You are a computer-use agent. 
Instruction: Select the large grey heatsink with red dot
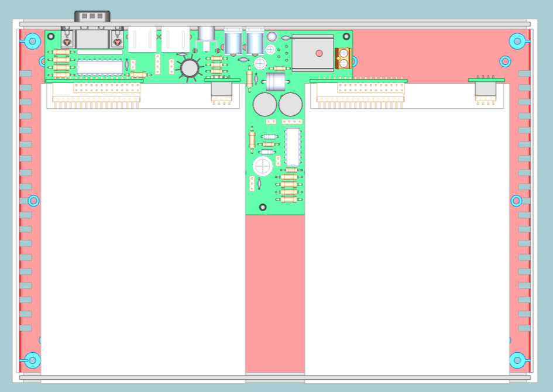click(313, 53)
